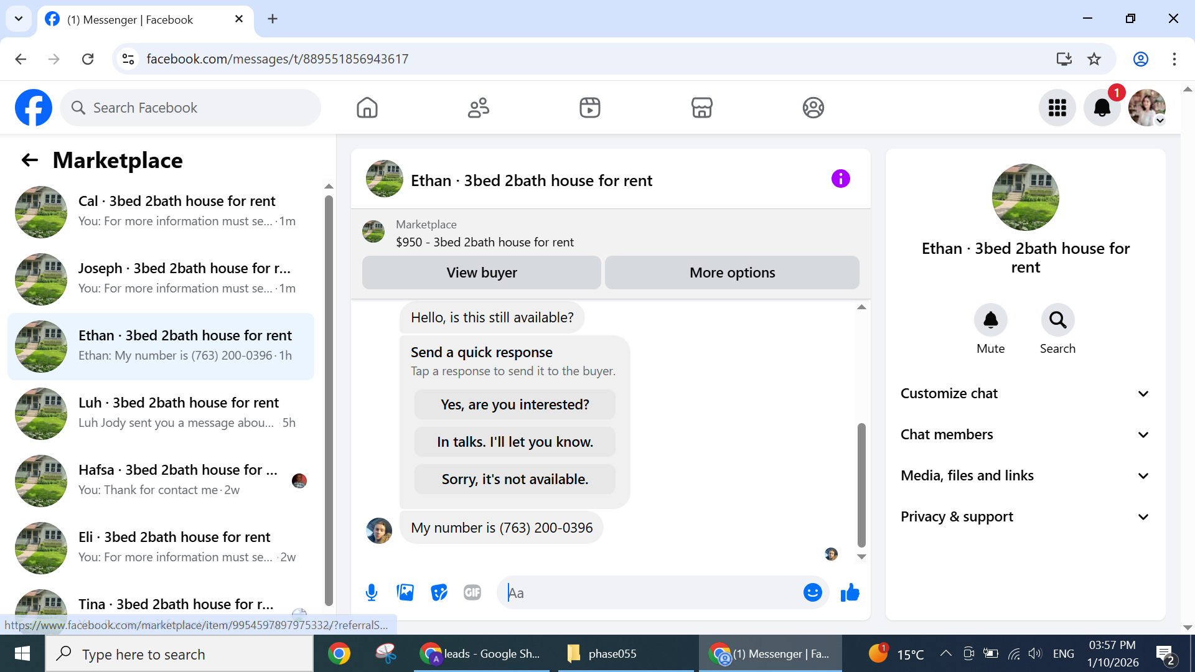Expand Privacy & support section

coord(1025,516)
